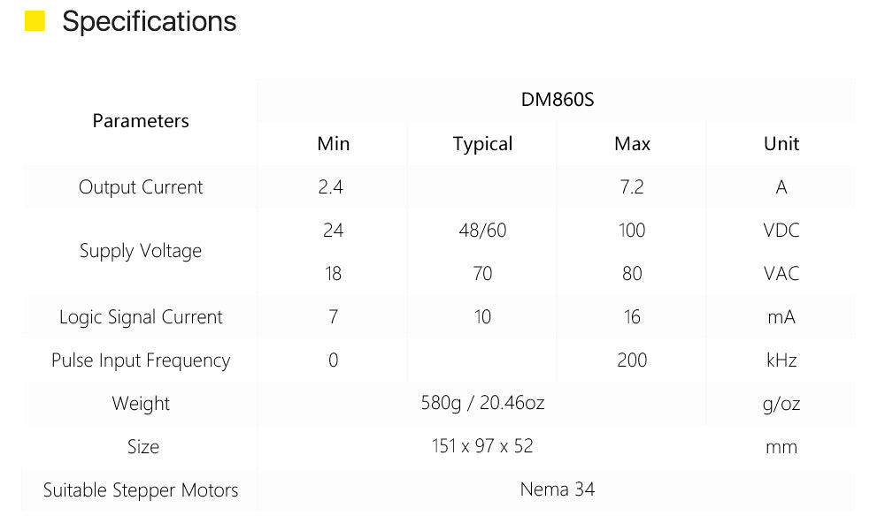Image resolution: width=885 pixels, height=531 pixels.
Task: Click the Nema 34 motor value
Action: [557, 489]
